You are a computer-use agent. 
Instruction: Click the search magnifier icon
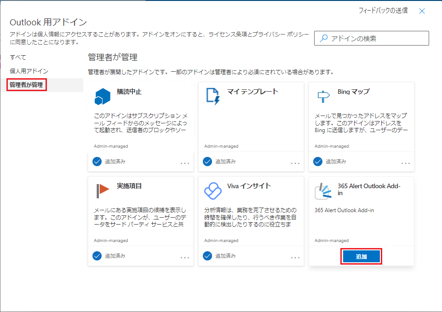tap(324, 39)
